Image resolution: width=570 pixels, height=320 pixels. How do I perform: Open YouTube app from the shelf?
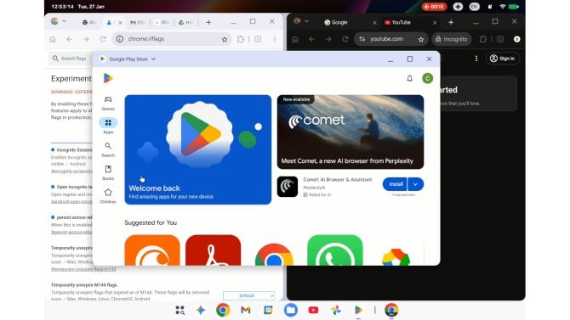pos(313,310)
